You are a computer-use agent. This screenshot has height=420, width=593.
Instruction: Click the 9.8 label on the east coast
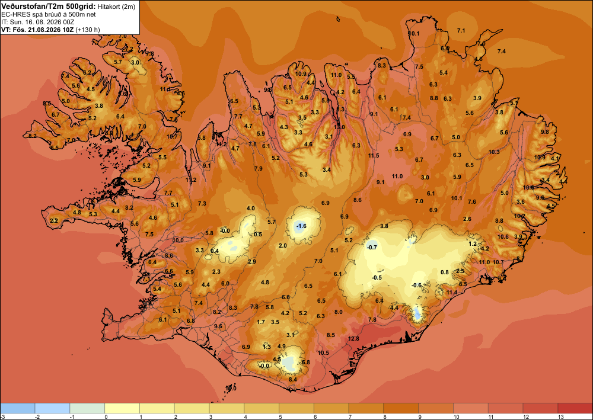pos(545,132)
